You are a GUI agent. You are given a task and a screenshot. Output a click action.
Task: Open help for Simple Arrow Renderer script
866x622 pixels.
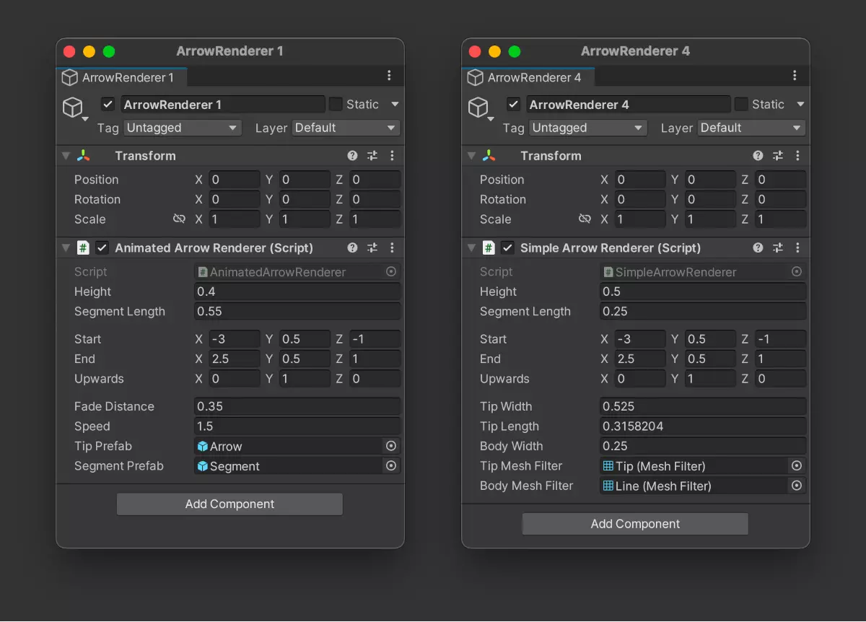click(x=758, y=248)
